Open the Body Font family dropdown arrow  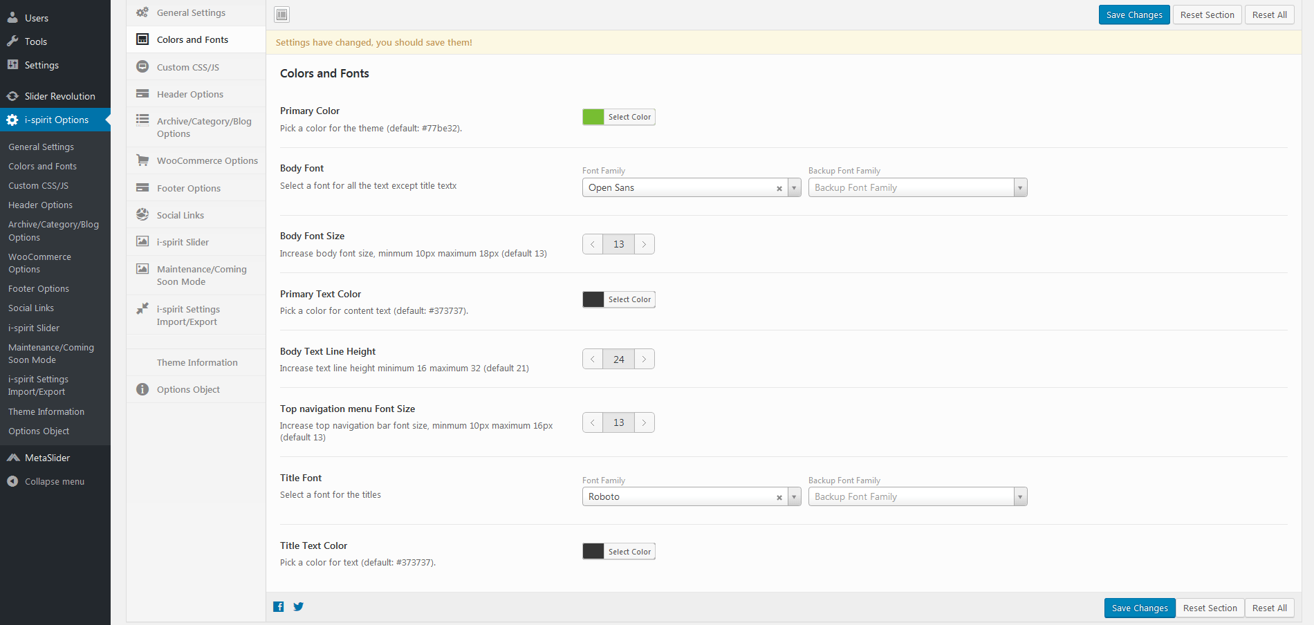794,187
